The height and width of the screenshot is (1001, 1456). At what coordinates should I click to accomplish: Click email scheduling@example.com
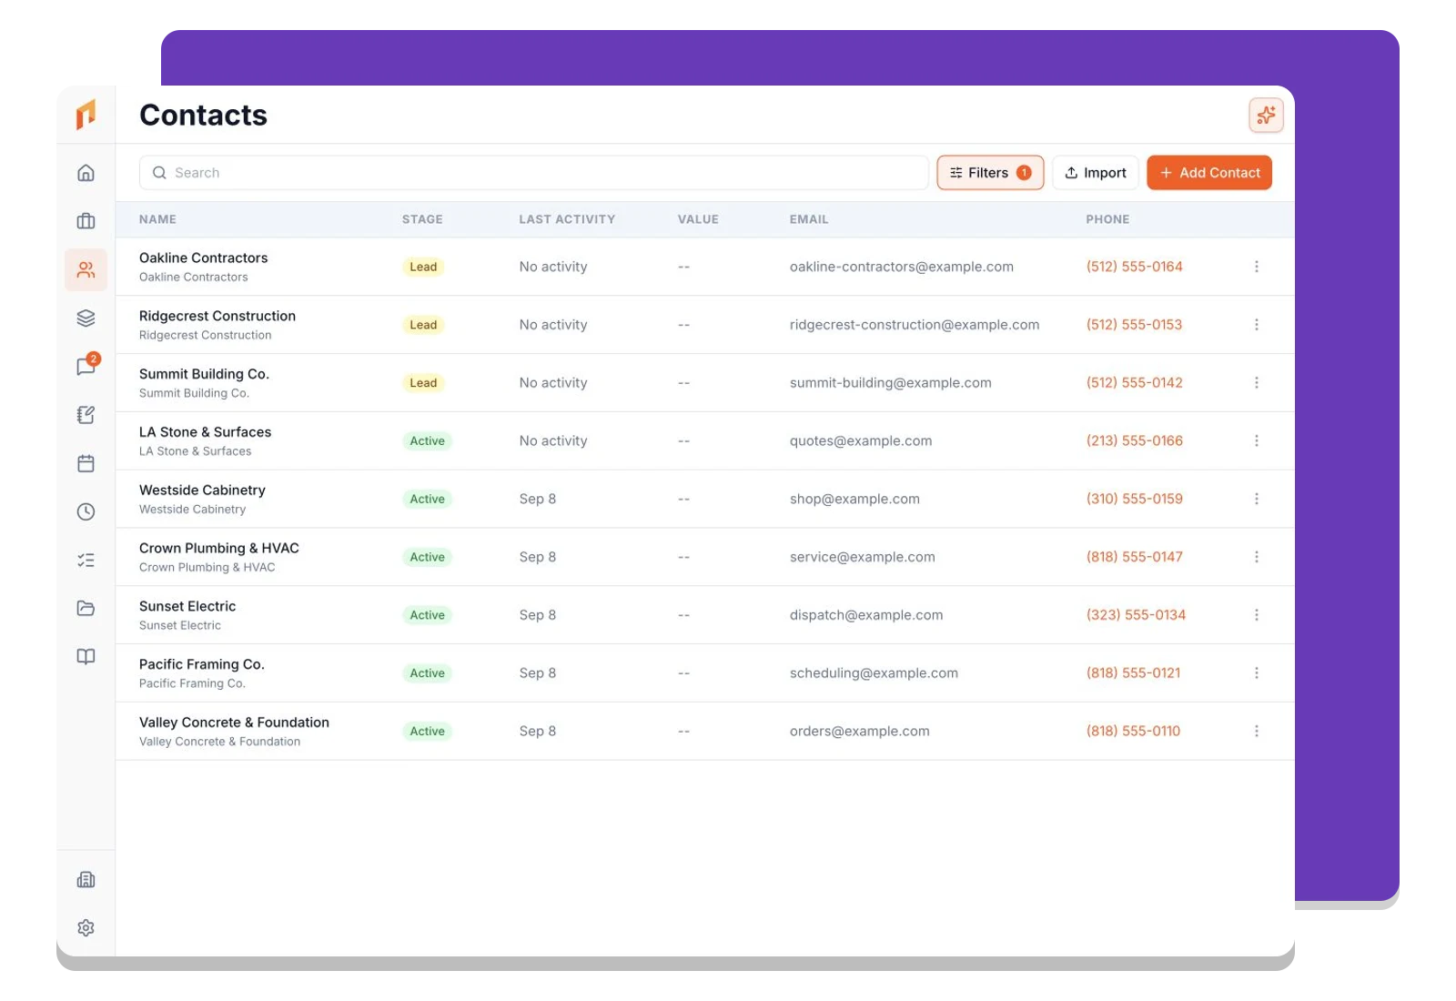coord(874,673)
